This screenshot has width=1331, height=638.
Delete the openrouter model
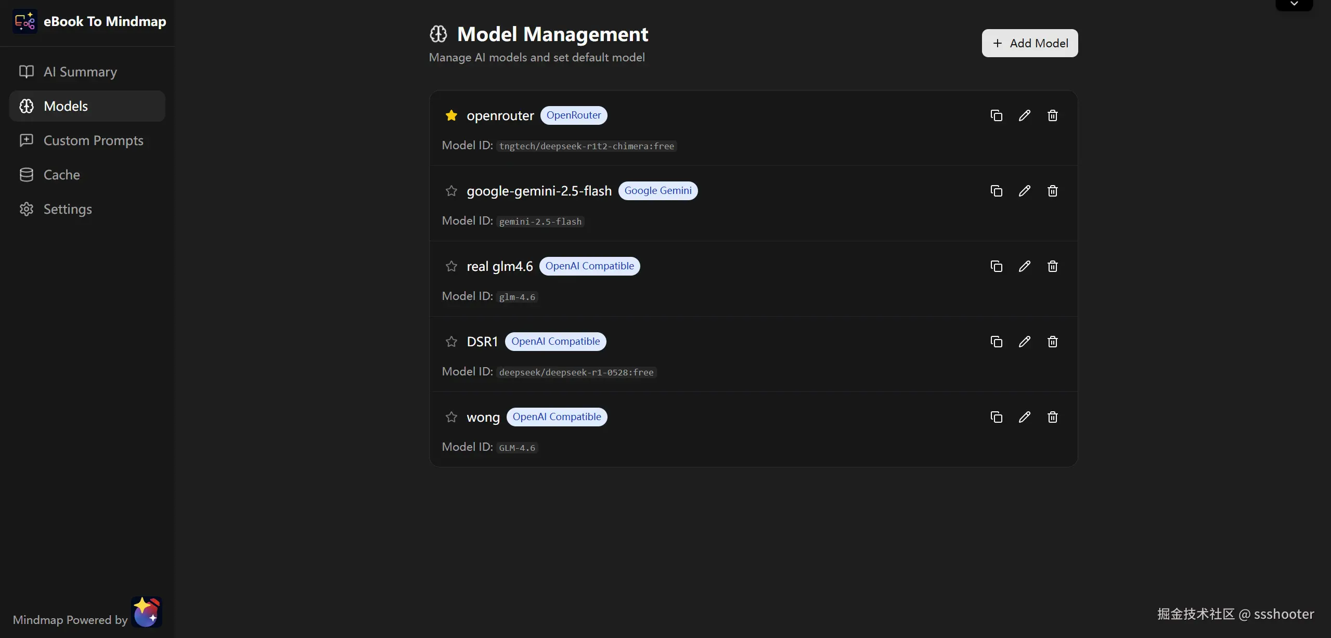pyautogui.click(x=1052, y=115)
